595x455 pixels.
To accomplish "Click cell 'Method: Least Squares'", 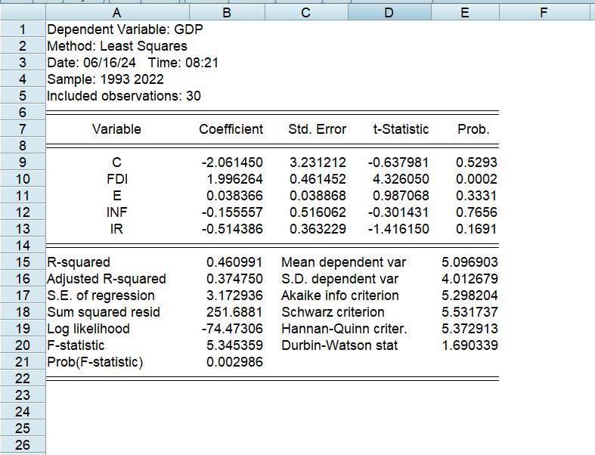I will tap(117, 46).
